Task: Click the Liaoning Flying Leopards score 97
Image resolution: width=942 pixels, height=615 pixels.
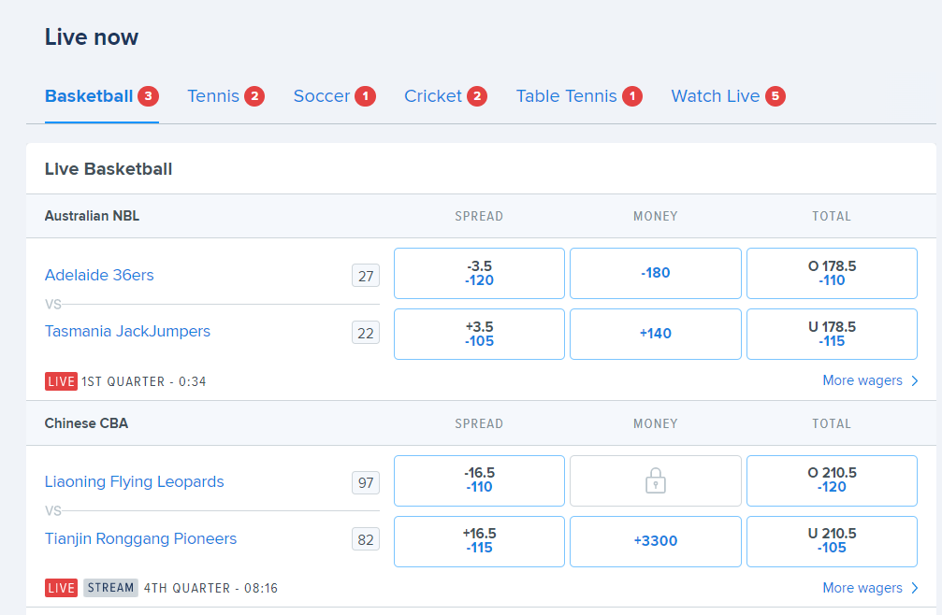Action: tap(366, 483)
